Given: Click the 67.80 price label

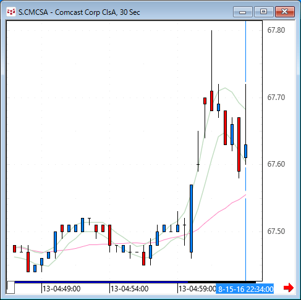Looking at the screenshot, I should pyautogui.click(x=276, y=30).
